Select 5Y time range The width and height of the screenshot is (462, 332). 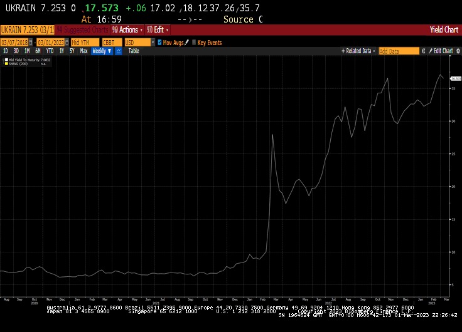point(72,51)
